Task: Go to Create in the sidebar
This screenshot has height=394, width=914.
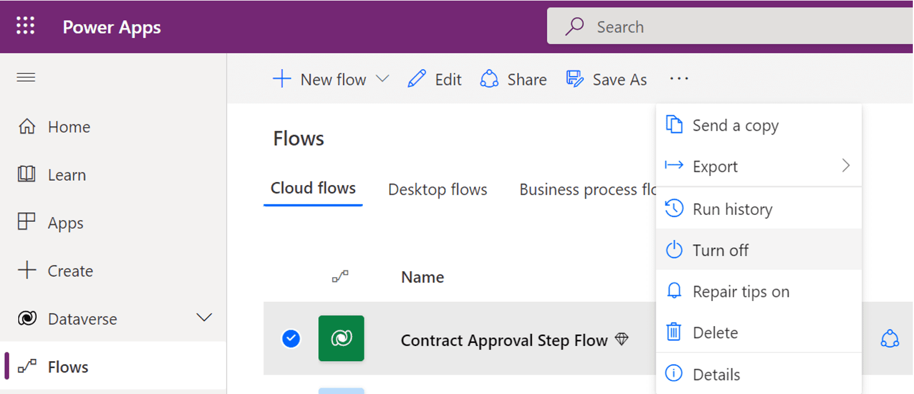Action: tap(70, 271)
